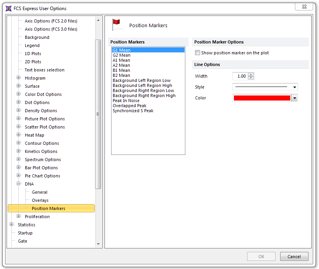The image size is (319, 269).
Task: Open the line Style dropdown
Action: click(295, 87)
